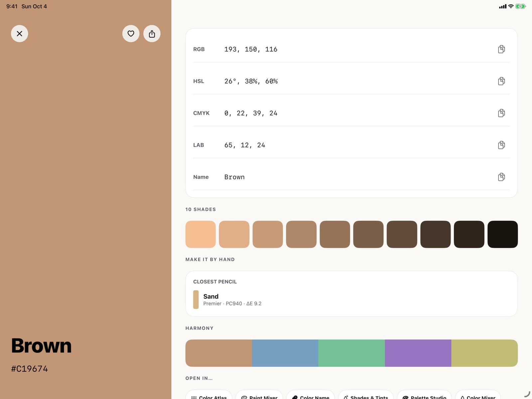Viewport: 532px width, 399px height.
Task: Open in Palette Studio
Action: pos(424,395)
